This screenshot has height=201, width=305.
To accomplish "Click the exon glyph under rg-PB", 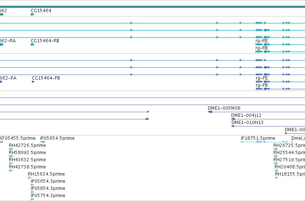I will [x=280, y=89].
